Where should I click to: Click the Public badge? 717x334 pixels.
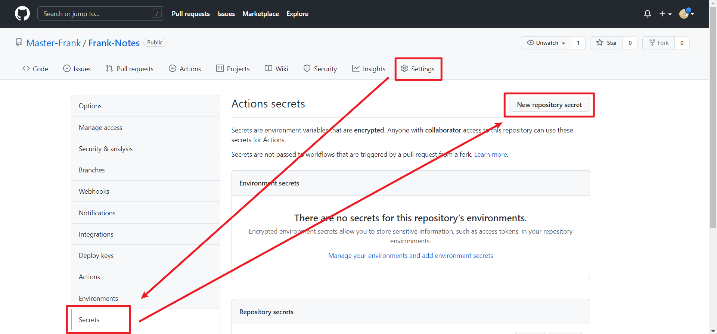tap(155, 43)
